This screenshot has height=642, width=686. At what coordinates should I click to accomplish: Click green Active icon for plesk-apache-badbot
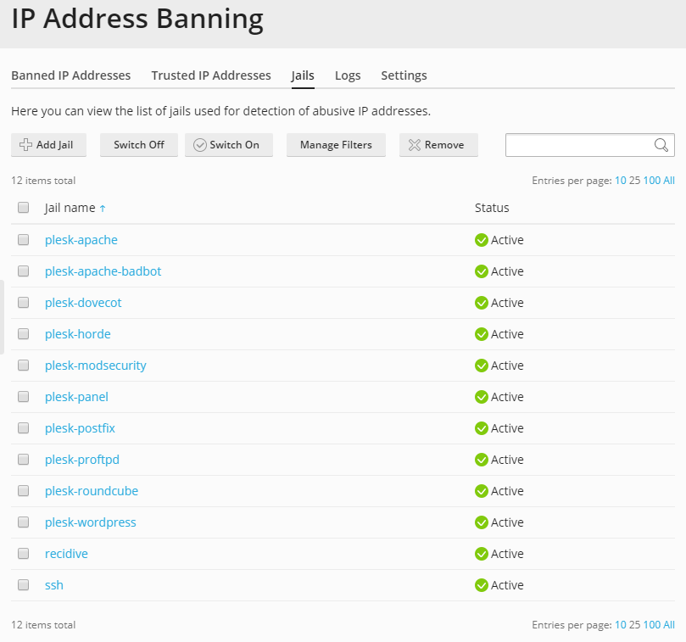pyautogui.click(x=482, y=271)
